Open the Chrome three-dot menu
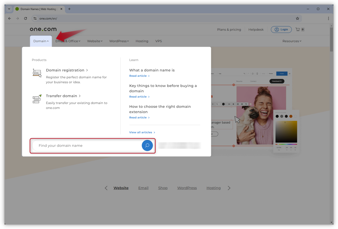The width and height of the screenshot is (338, 229). click(x=328, y=18)
